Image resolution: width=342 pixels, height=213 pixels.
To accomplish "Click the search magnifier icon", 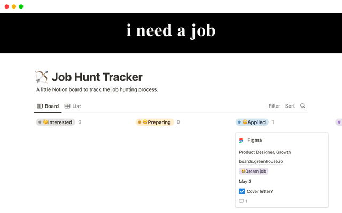I will pyautogui.click(x=302, y=106).
